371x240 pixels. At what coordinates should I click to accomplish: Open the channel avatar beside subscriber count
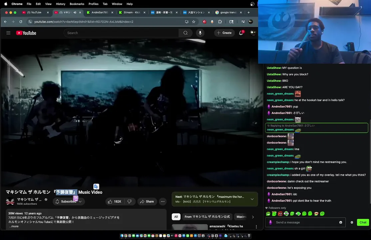[x=10, y=201]
